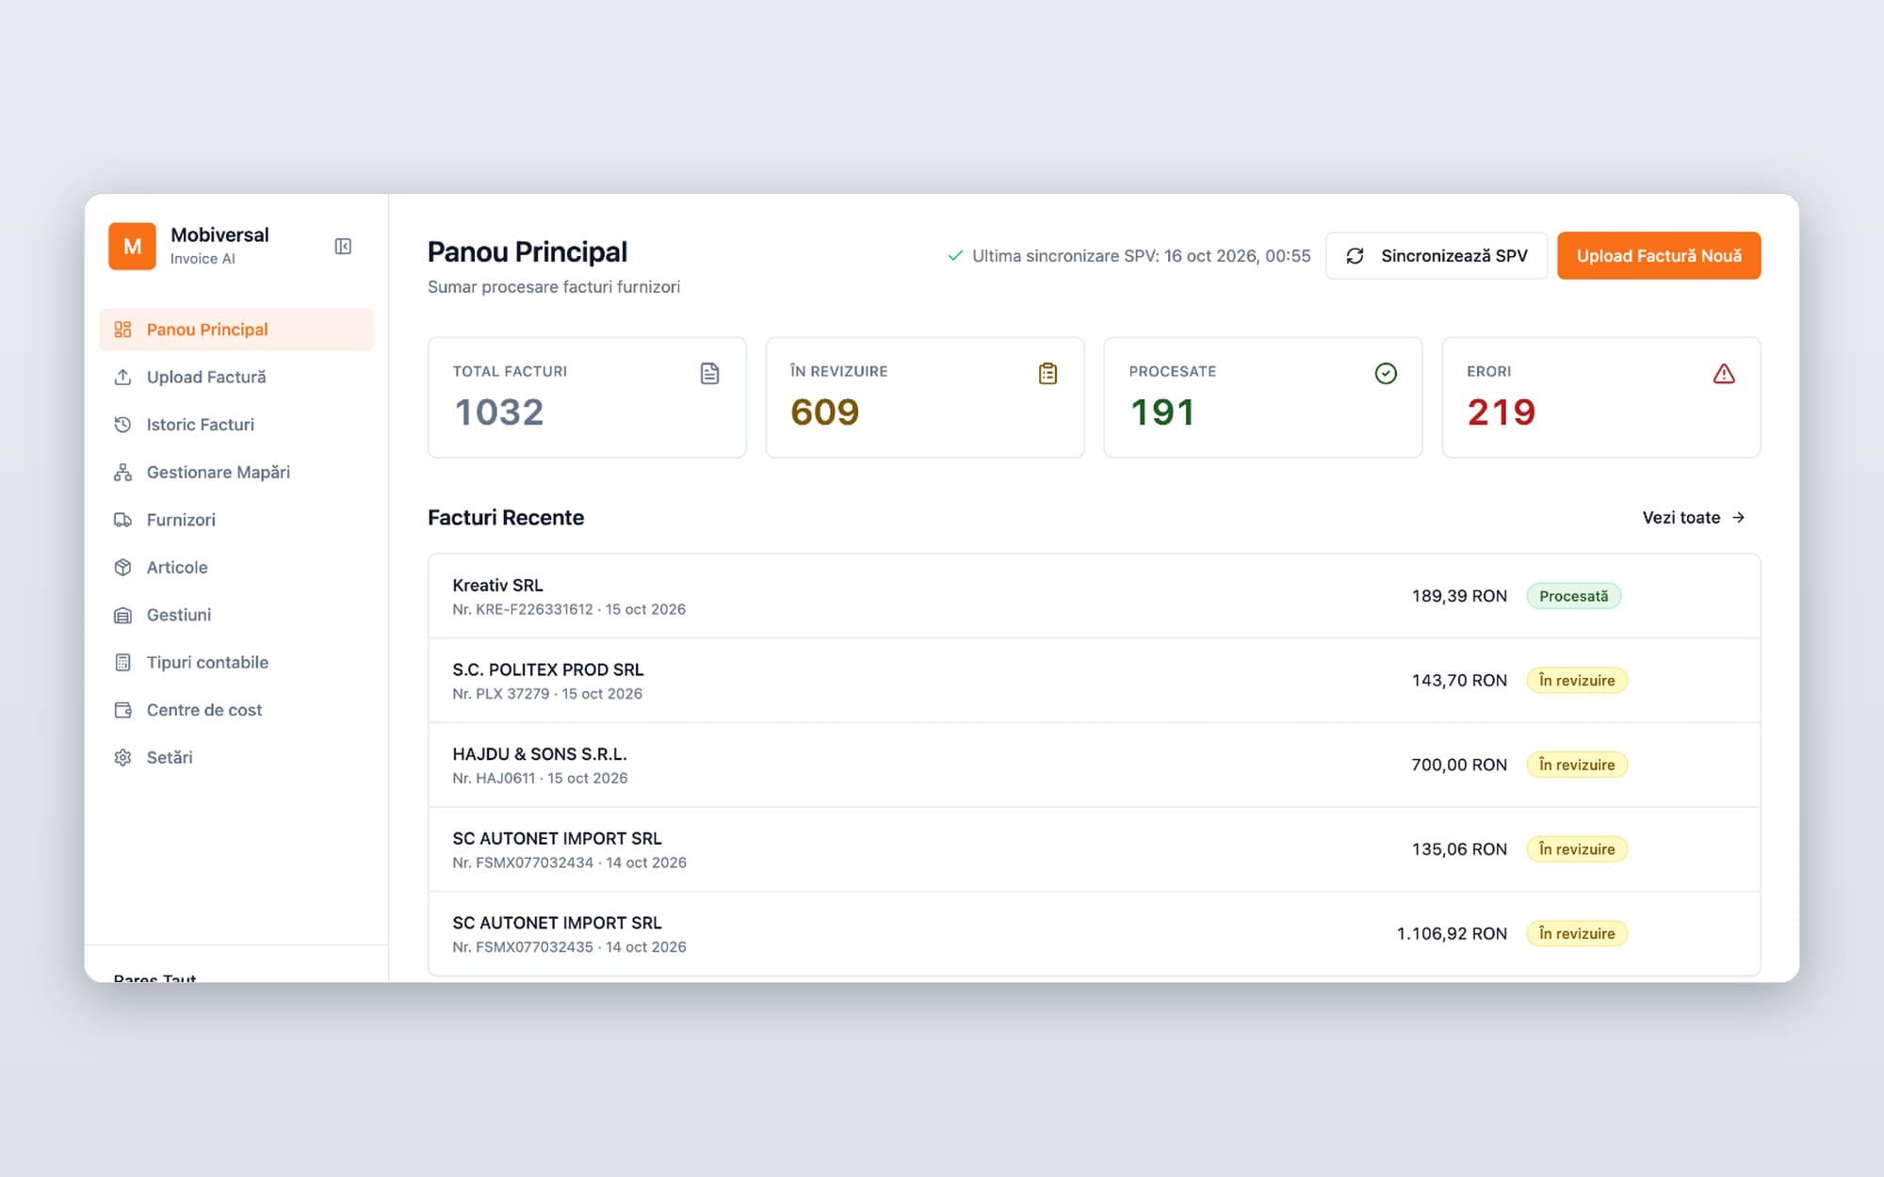Collapse the sidebar with the panel icon
The image size is (1884, 1177).
pyautogui.click(x=343, y=247)
